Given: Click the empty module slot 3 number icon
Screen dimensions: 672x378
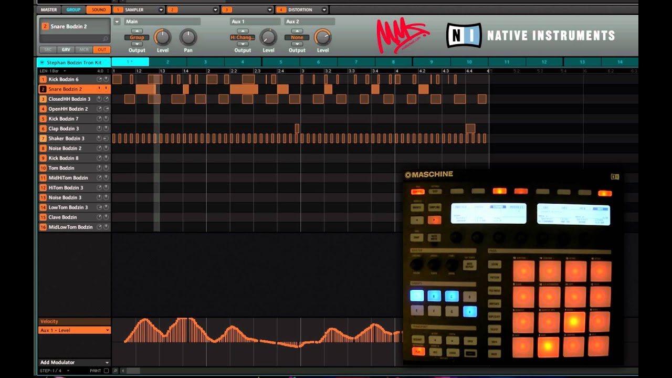Looking at the screenshot, I should [x=227, y=9].
